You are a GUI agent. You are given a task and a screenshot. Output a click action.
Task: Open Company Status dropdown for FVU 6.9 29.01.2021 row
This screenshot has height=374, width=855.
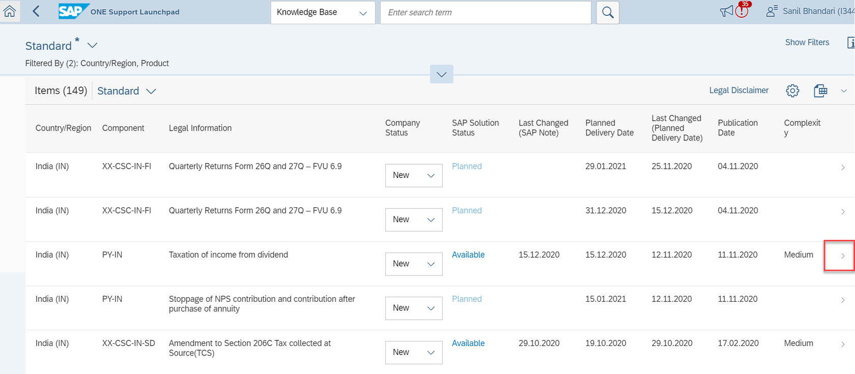[414, 175]
